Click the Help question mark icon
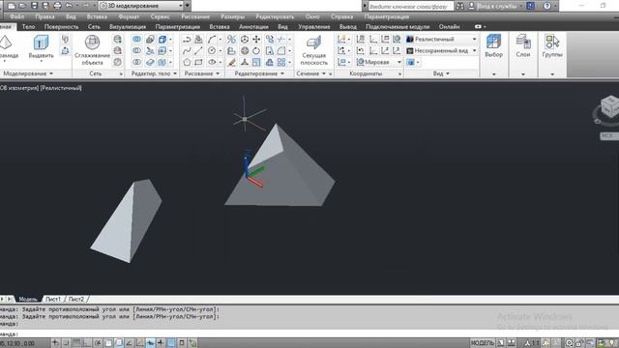 [x=546, y=6]
